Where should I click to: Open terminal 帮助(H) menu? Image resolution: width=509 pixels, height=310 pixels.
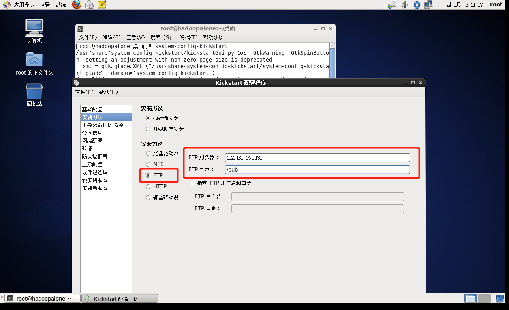tap(213, 37)
